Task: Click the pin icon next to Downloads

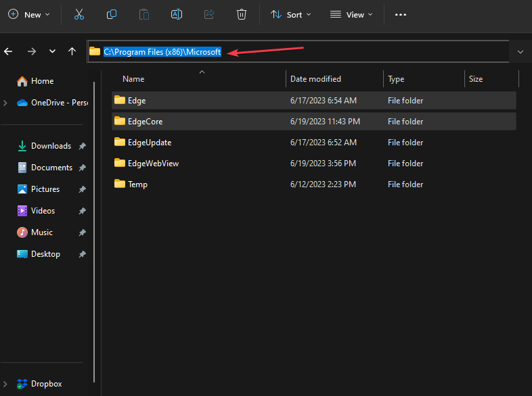Action: click(82, 146)
